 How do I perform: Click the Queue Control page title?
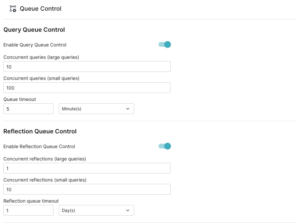point(40,8)
